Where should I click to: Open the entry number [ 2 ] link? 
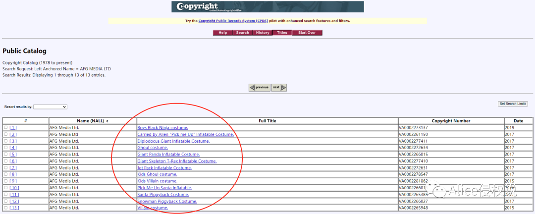(13, 134)
